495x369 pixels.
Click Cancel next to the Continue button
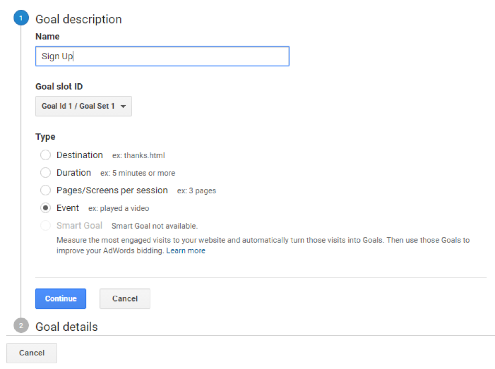coord(125,299)
